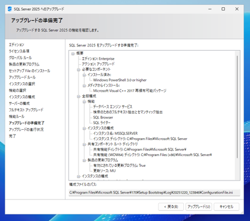Select セットアップ File のインストール step

click(30, 71)
